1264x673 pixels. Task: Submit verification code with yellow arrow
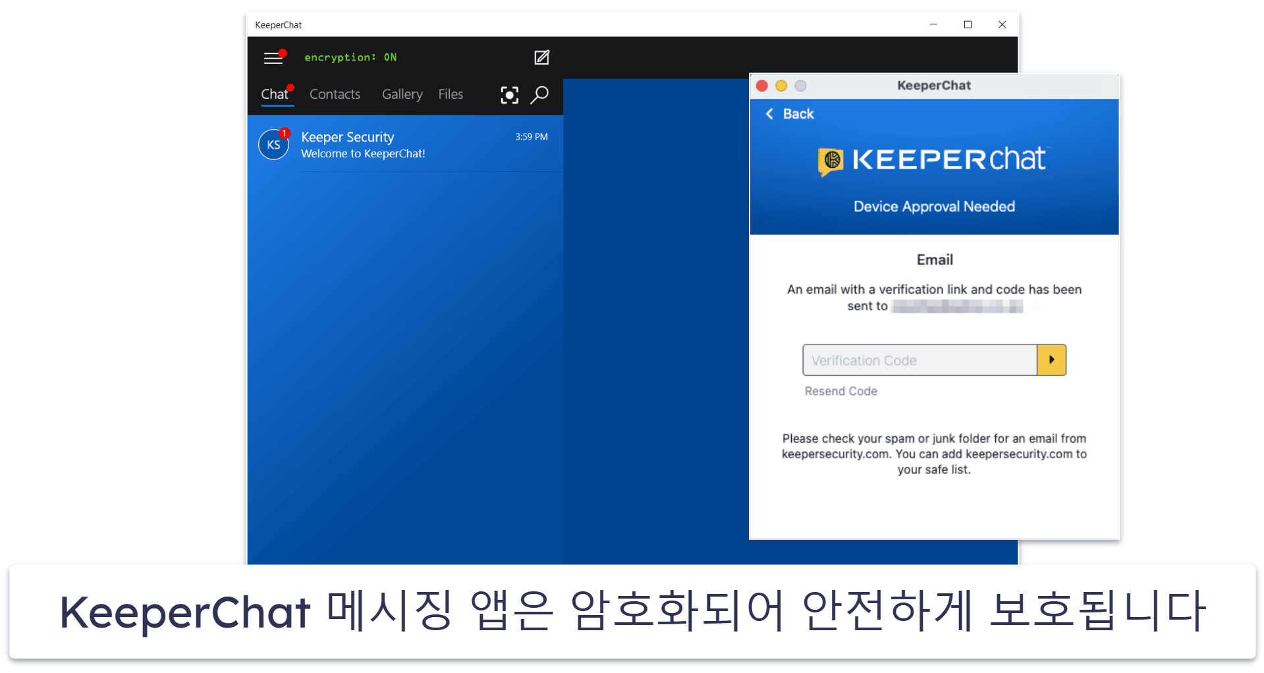click(1051, 360)
